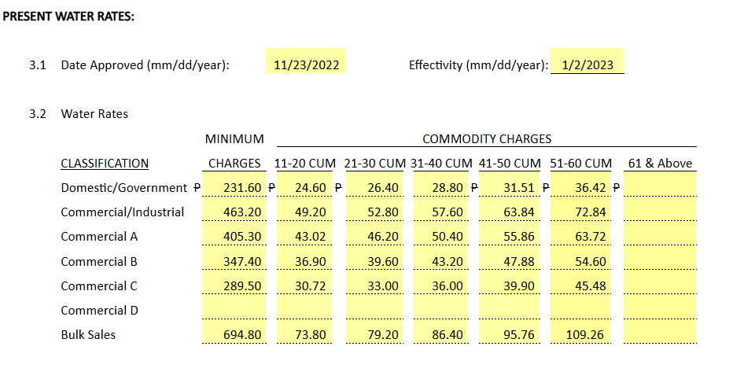The image size is (733, 372).
Task: Click the 31-40 CUM column header
Action: point(441,163)
